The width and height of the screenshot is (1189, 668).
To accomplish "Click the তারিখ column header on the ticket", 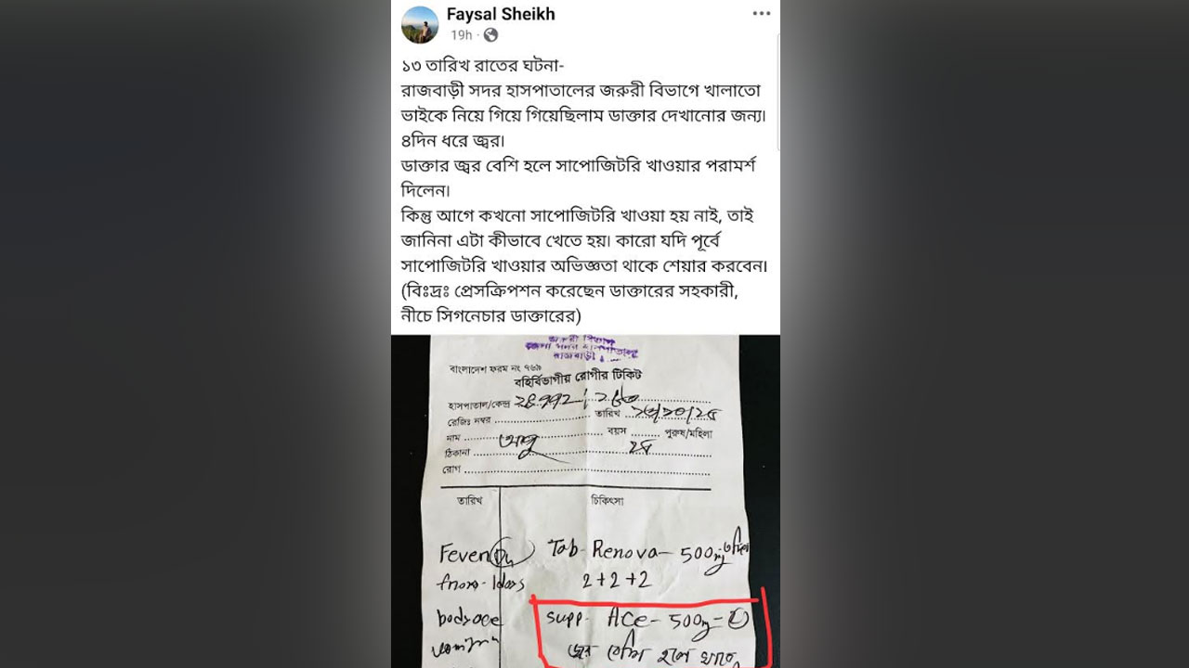I will (x=468, y=501).
